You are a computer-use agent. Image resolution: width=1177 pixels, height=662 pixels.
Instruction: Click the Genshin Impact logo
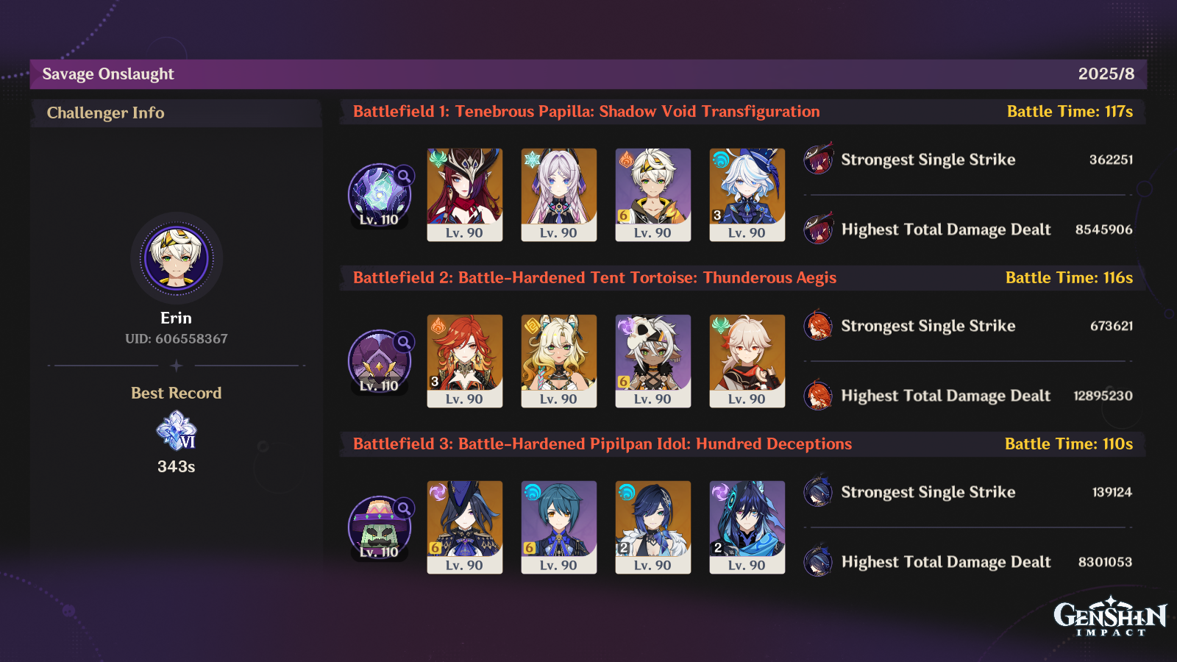pyautogui.click(x=1110, y=616)
